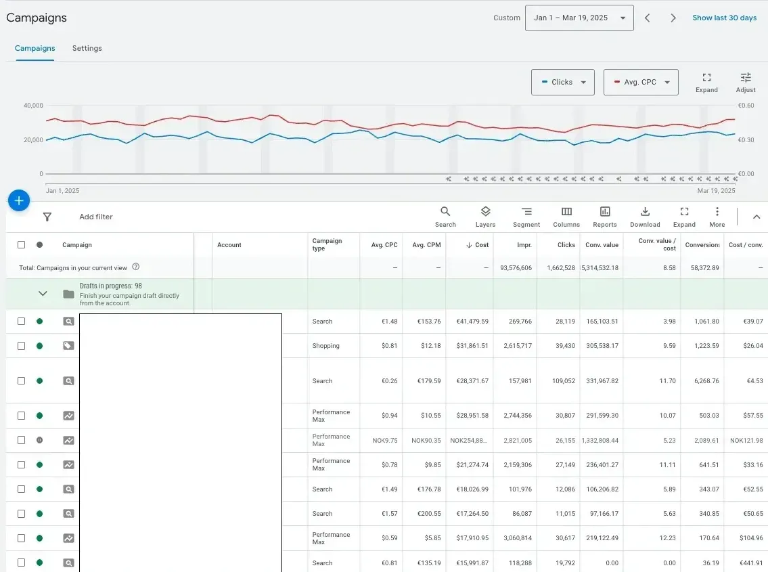768x572 pixels.
Task: Open the Layers option above the table
Action: [485, 217]
